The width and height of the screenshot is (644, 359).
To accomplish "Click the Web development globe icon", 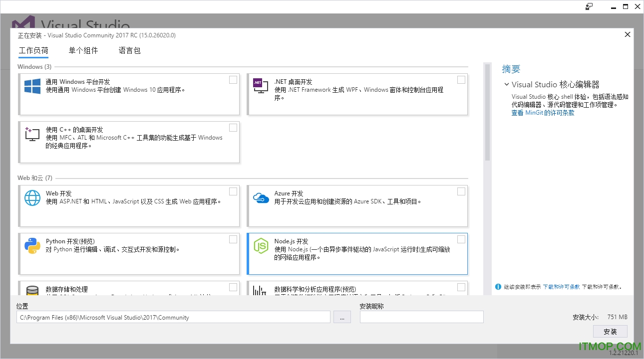I will click(32, 198).
